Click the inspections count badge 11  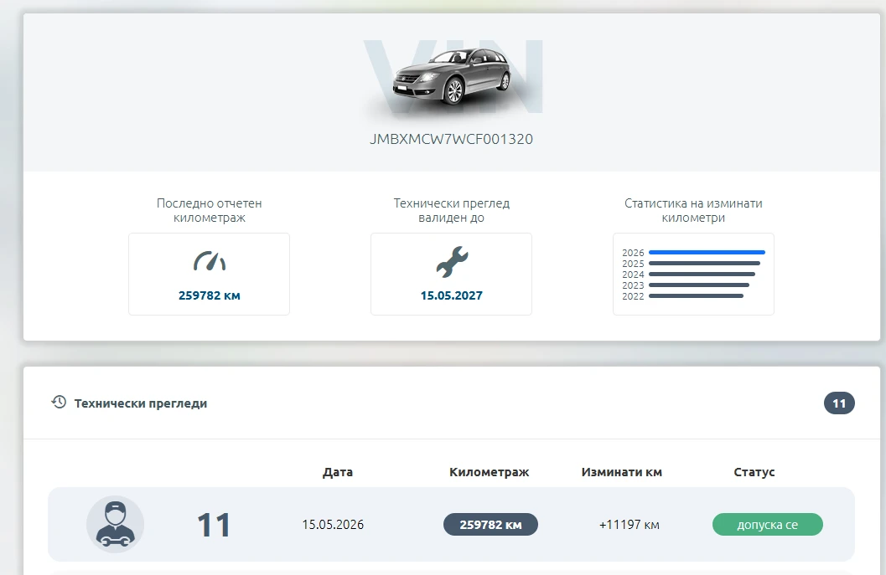point(839,403)
